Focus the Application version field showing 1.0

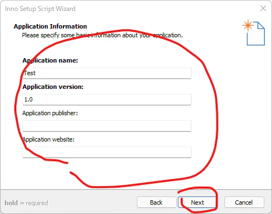(x=107, y=99)
